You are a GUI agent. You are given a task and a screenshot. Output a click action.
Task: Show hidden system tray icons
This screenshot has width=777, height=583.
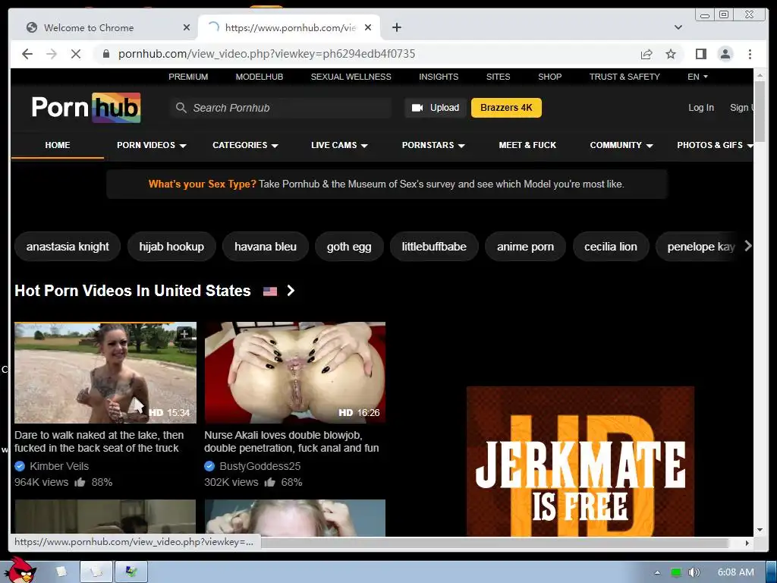pos(657,572)
